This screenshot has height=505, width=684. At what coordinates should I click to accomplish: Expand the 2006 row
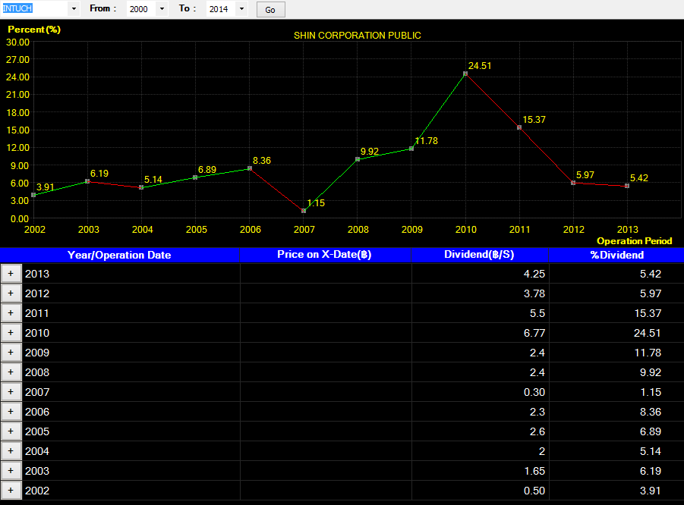pos(11,411)
